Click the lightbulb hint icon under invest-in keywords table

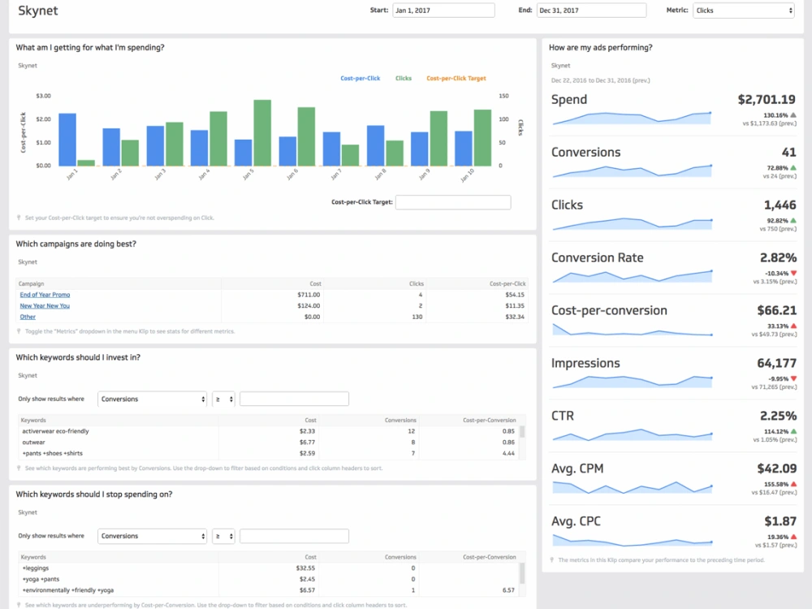tap(19, 469)
